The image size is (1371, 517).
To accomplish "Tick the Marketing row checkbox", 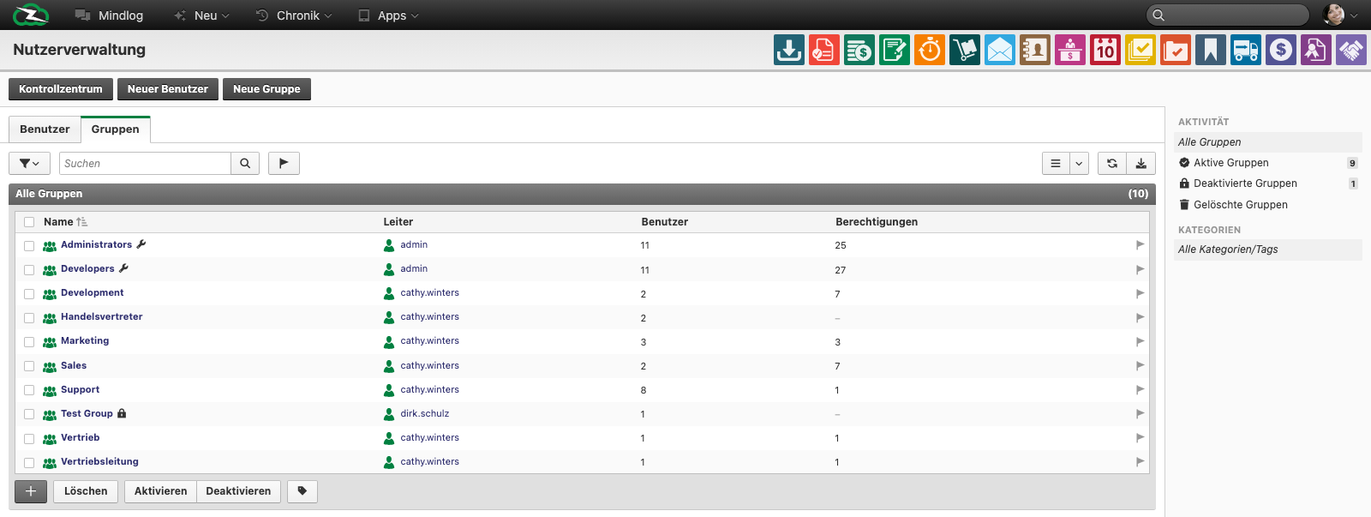I will (x=29, y=342).
